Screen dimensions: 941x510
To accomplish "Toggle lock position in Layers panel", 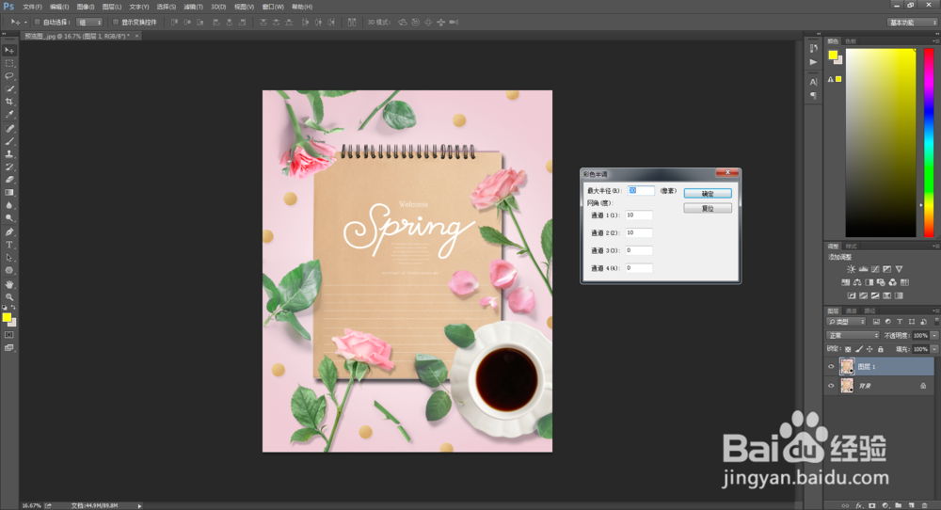I will (869, 349).
